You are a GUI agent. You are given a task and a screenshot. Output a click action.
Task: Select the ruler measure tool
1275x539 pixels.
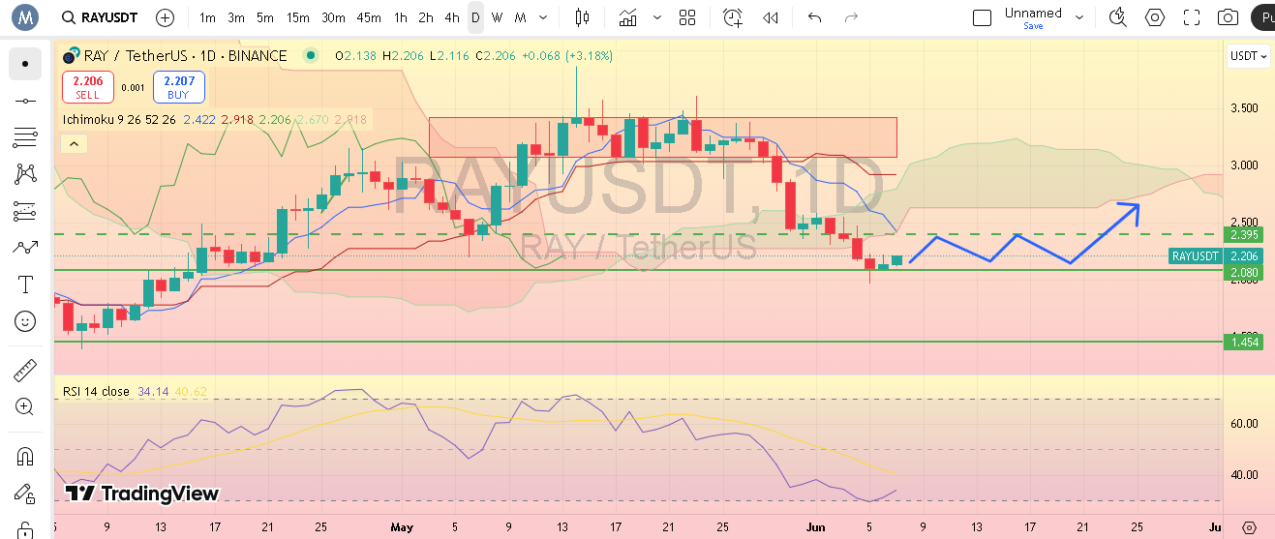click(25, 370)
